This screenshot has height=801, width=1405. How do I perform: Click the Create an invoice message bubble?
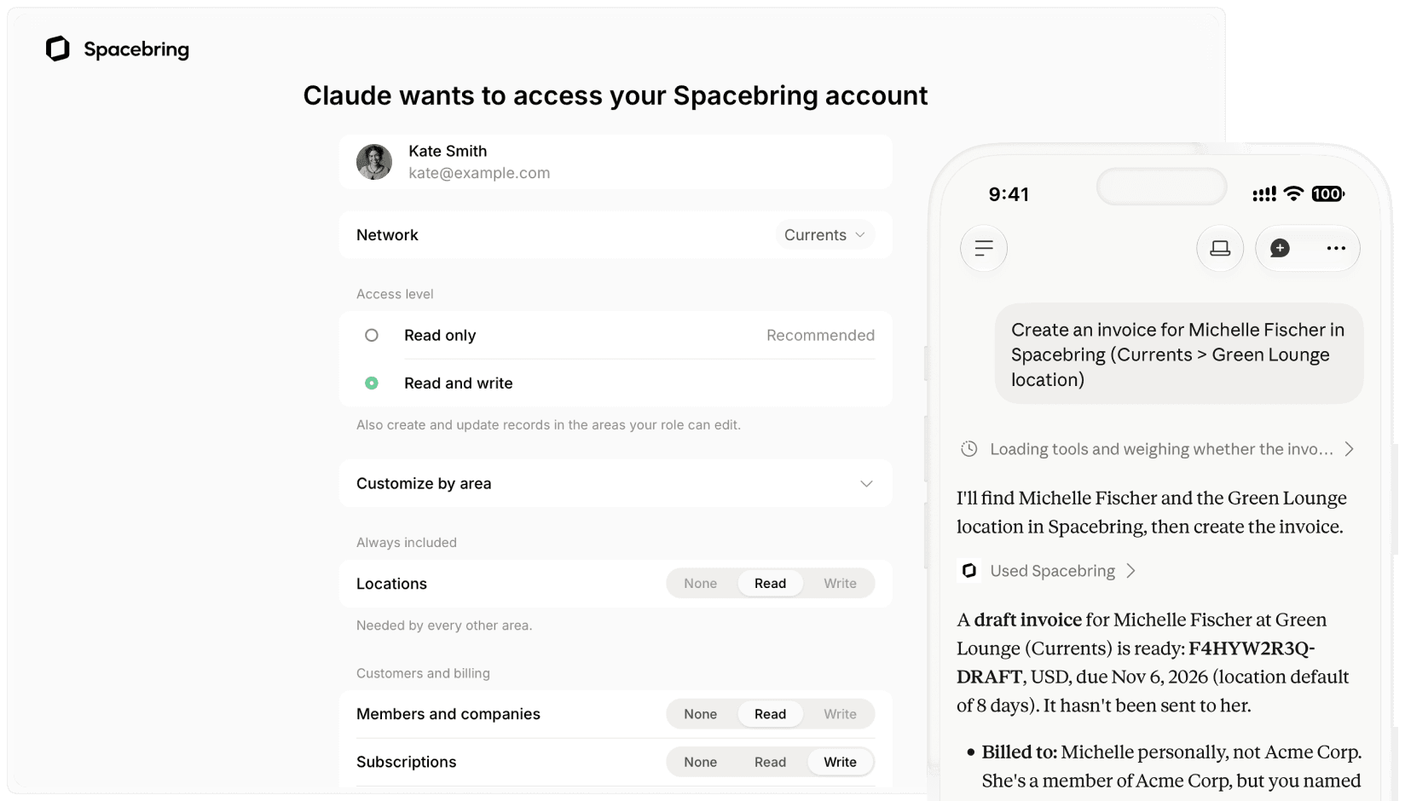tap(1178, 354)
